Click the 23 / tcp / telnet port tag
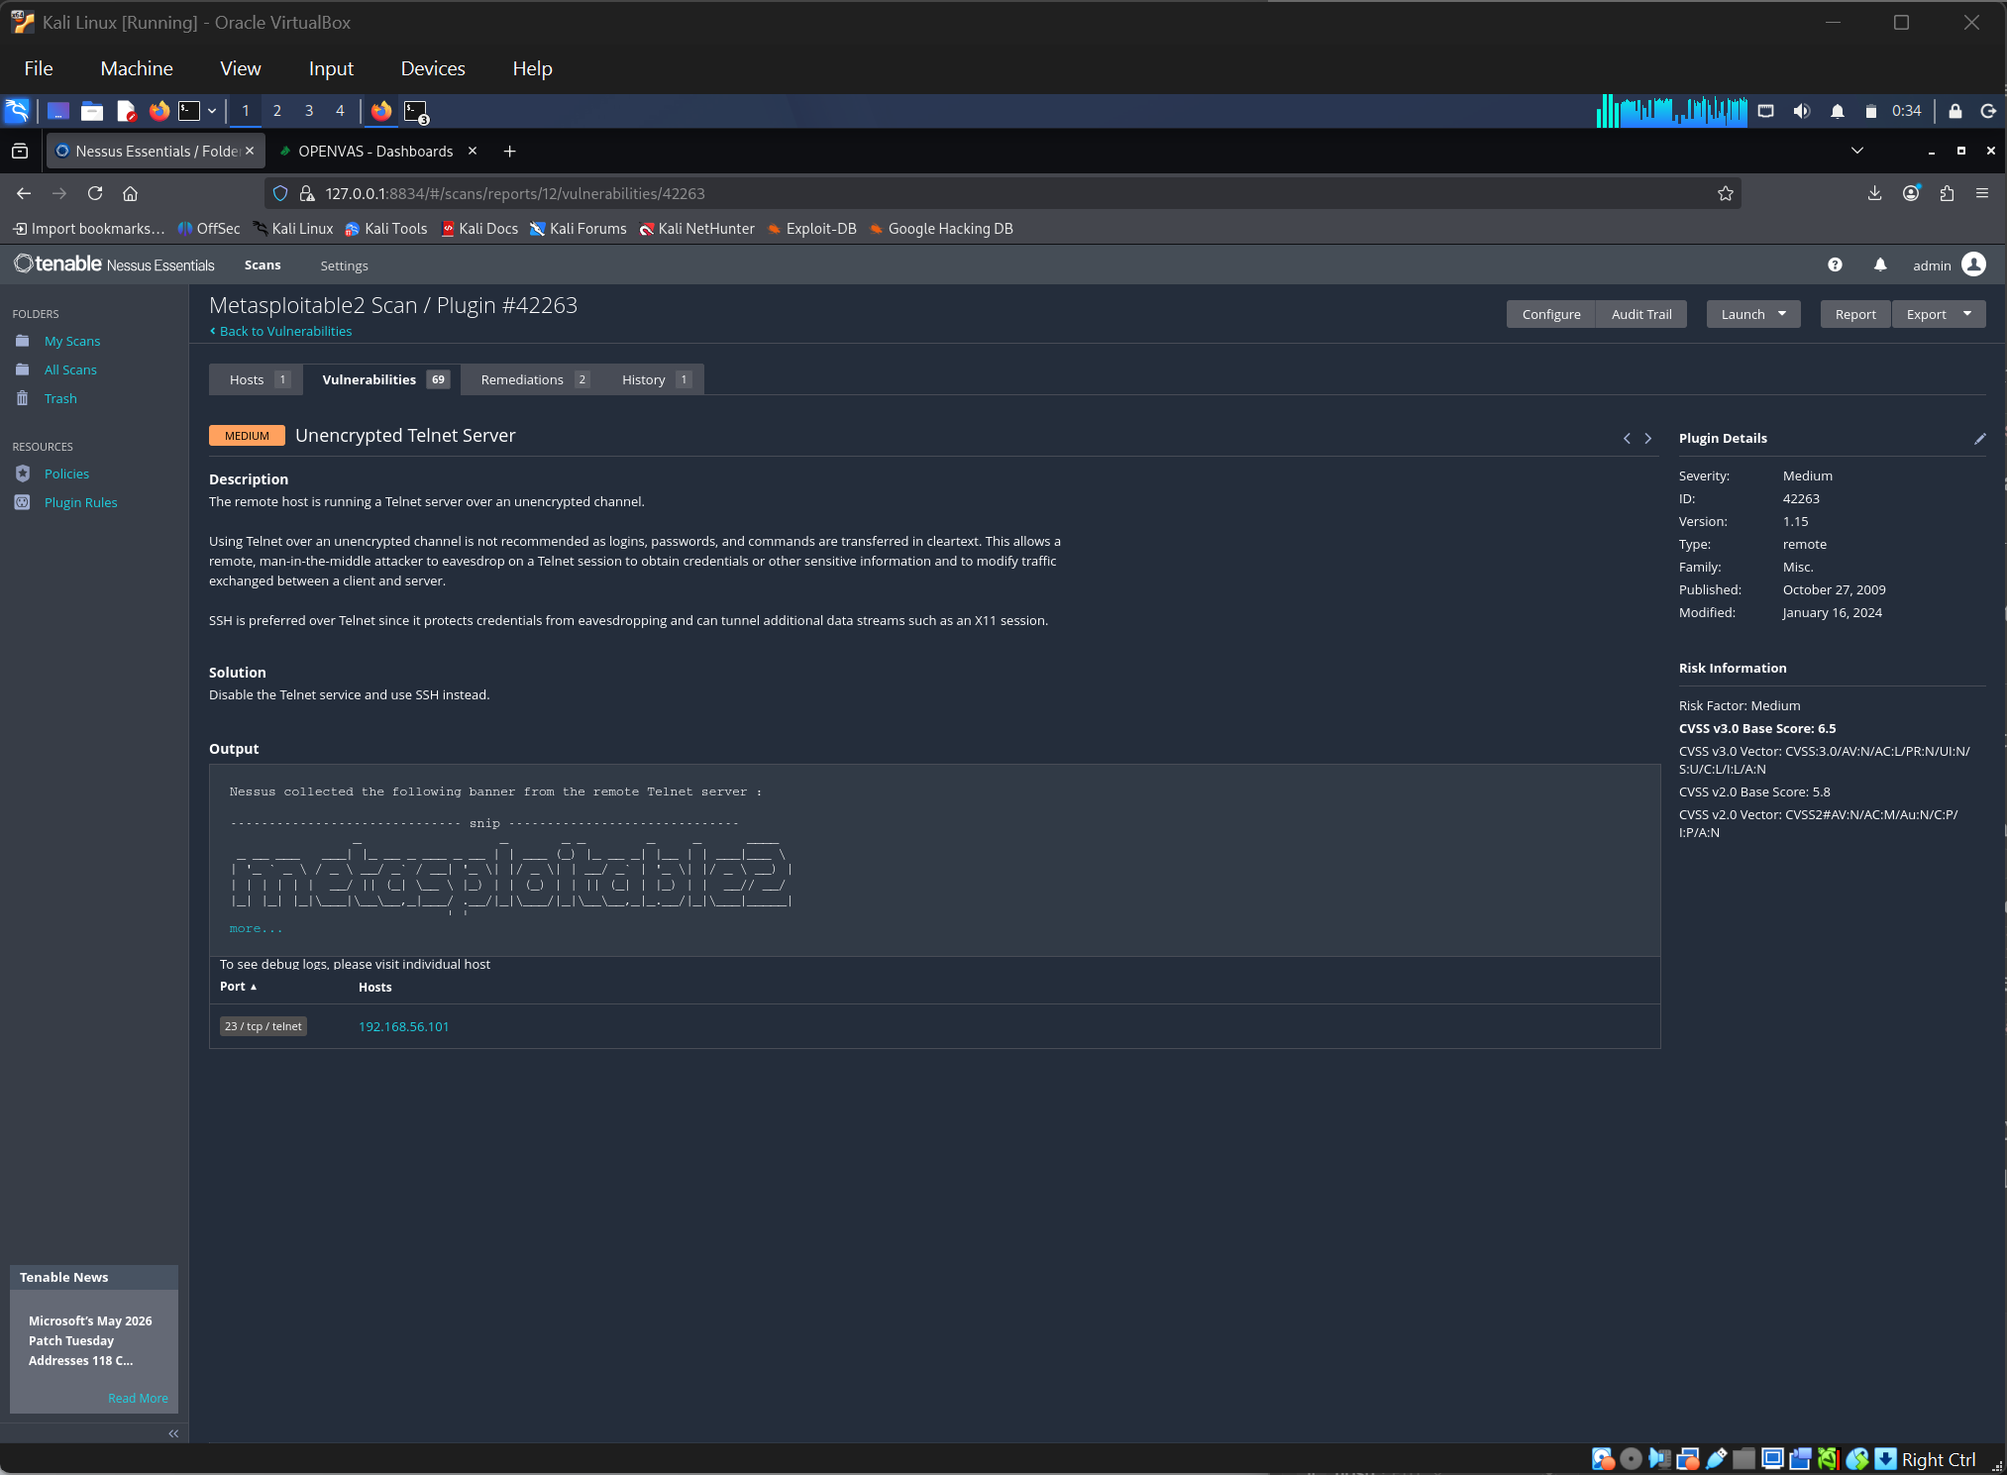2007x1475 pixels. click(x=264, y=1026)
